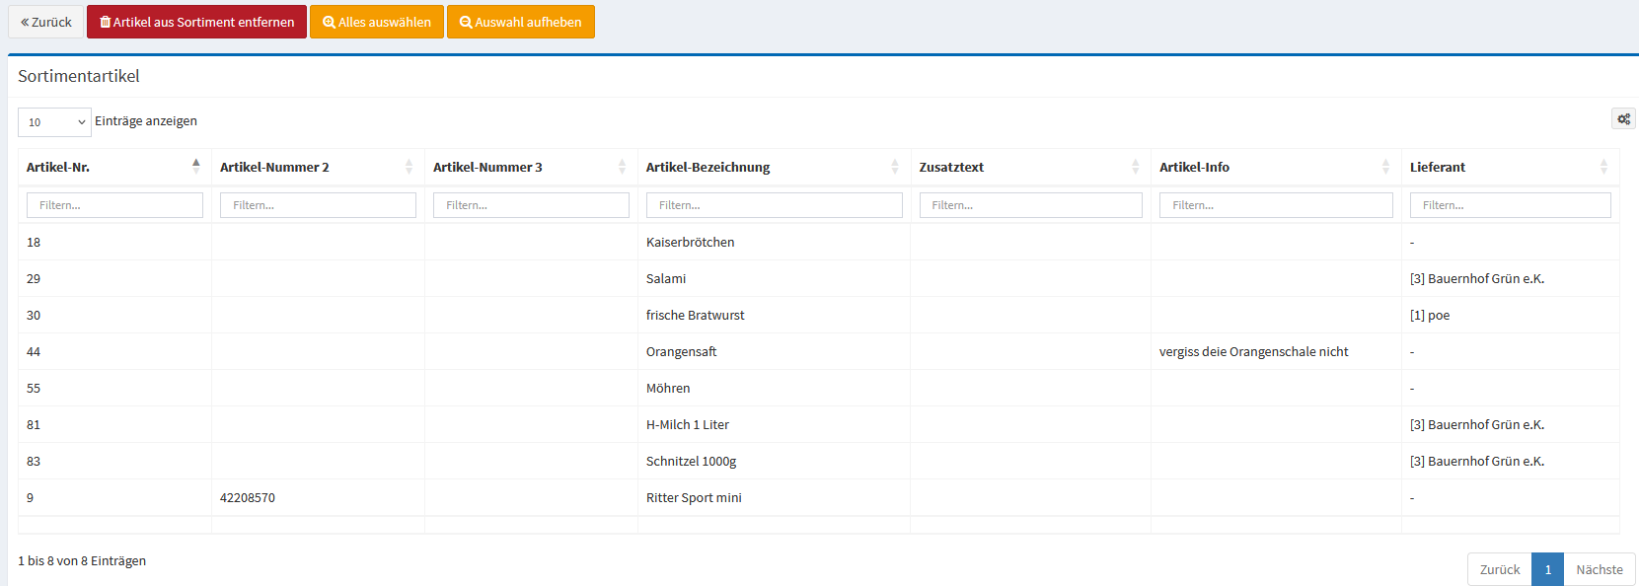This screenshot has height=586, width=1639.
Task: Focus the Artikel-Bezeichnung filter field
Action: pos(774,205)
